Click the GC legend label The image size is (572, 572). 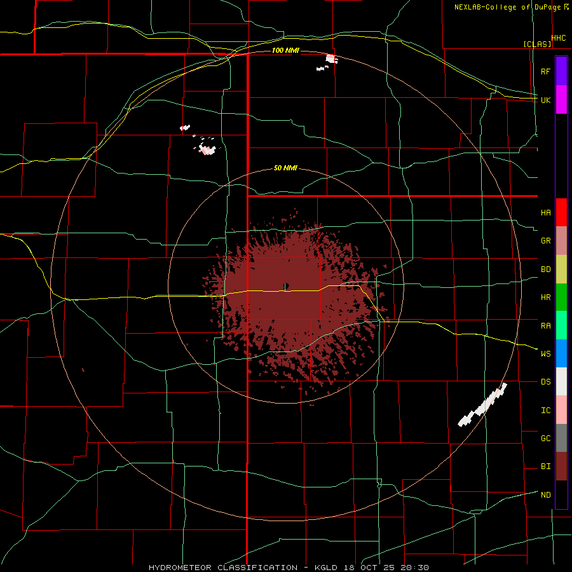[546, 439]
